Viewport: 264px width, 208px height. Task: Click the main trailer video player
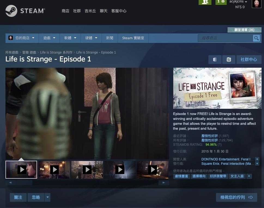click(87, 113)
